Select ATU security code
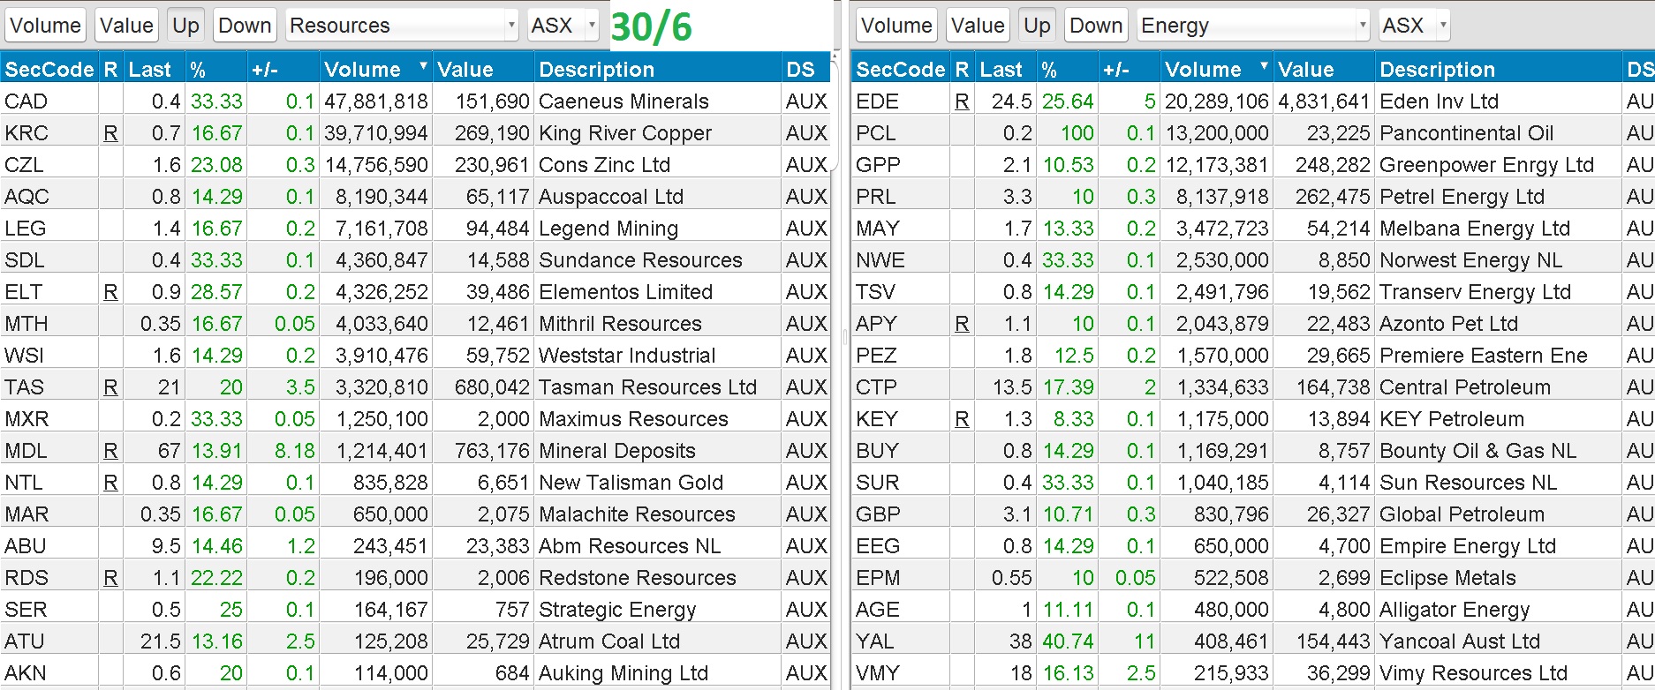 coord(25,641)
